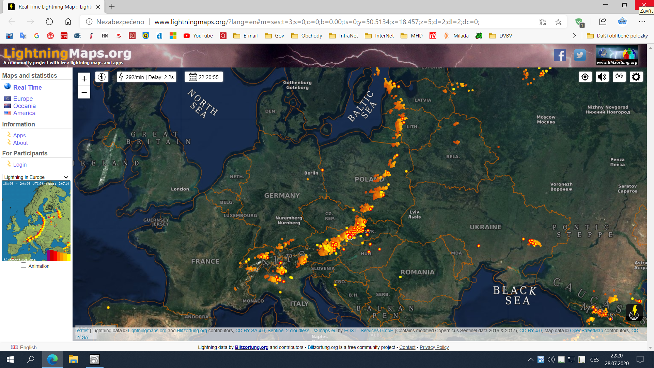Add page to favorites star
654x368 pixels.
click(558, 22)
